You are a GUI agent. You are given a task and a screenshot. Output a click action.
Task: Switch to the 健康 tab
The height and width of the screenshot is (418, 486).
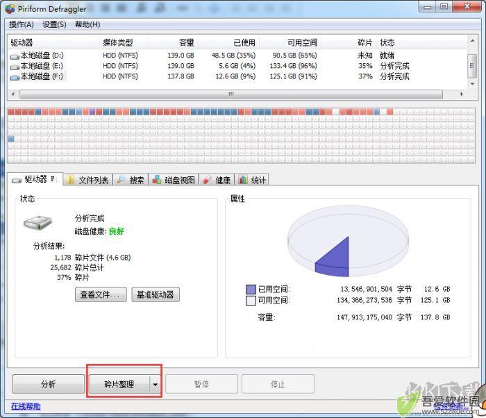(x=217, y=180)
